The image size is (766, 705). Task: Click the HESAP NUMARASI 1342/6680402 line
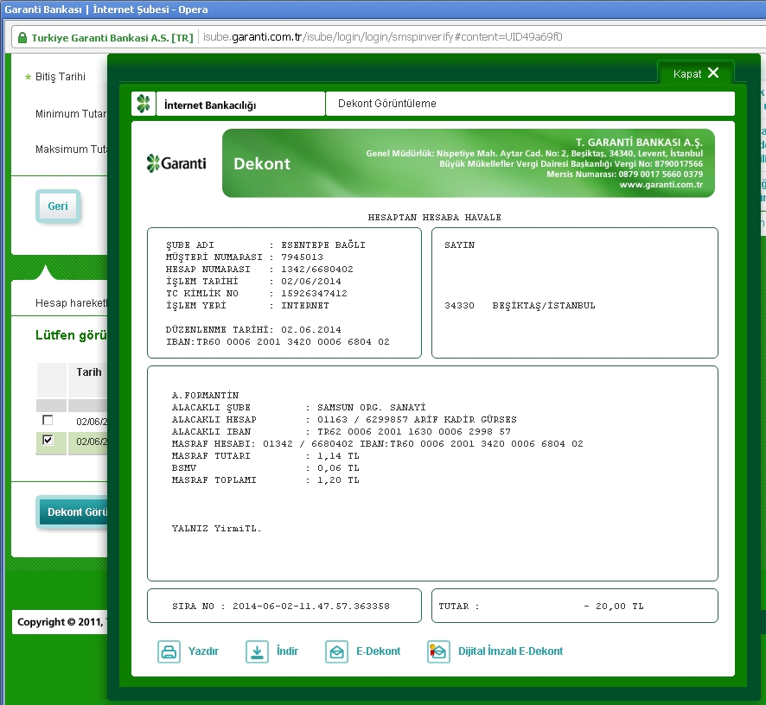click(259, 269)
